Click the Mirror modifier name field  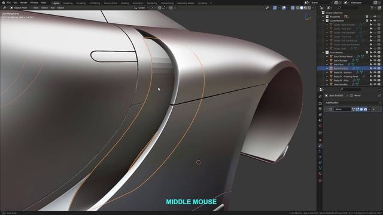pos(342,109)
